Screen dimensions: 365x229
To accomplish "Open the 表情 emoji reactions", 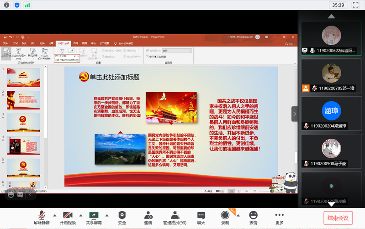I will (x=253, y=215).
